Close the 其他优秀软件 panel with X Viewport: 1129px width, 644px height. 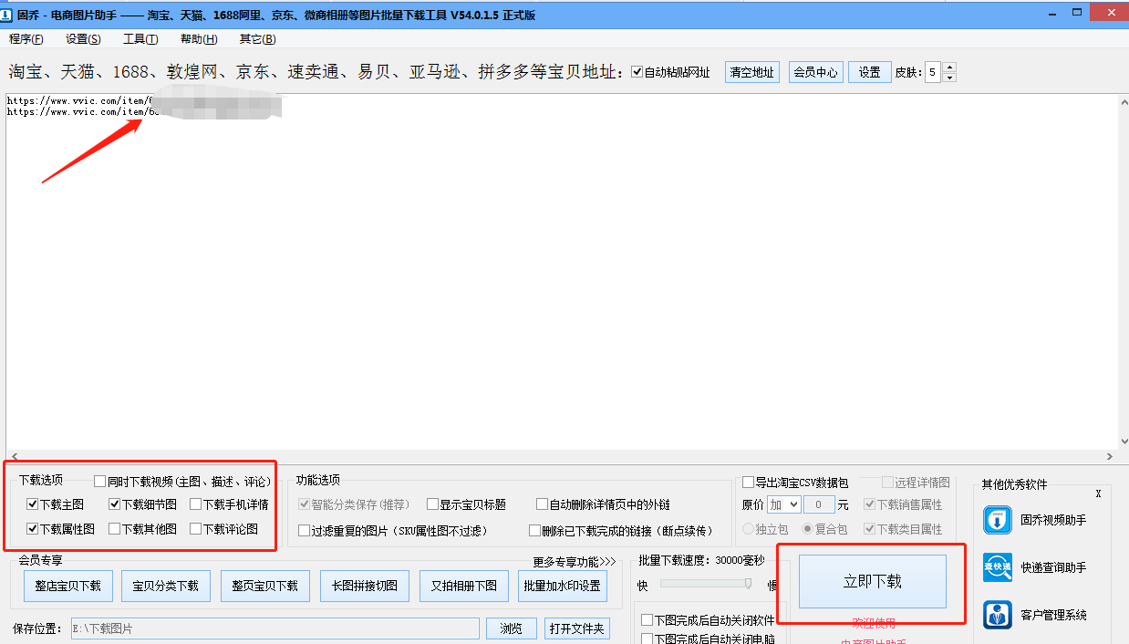(1098, 493)
